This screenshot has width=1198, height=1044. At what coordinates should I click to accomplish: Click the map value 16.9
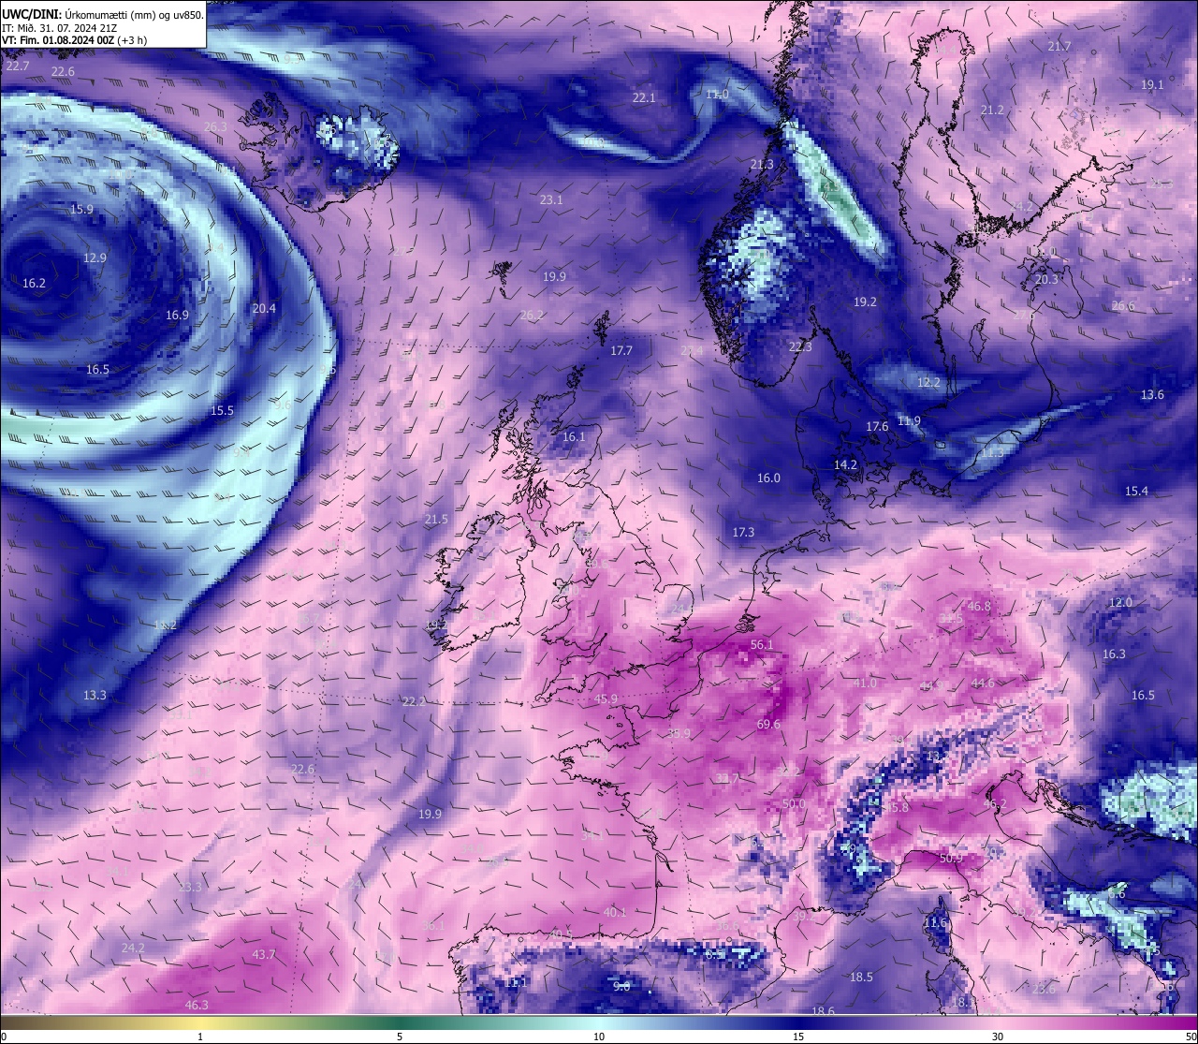tap(177, 315)
